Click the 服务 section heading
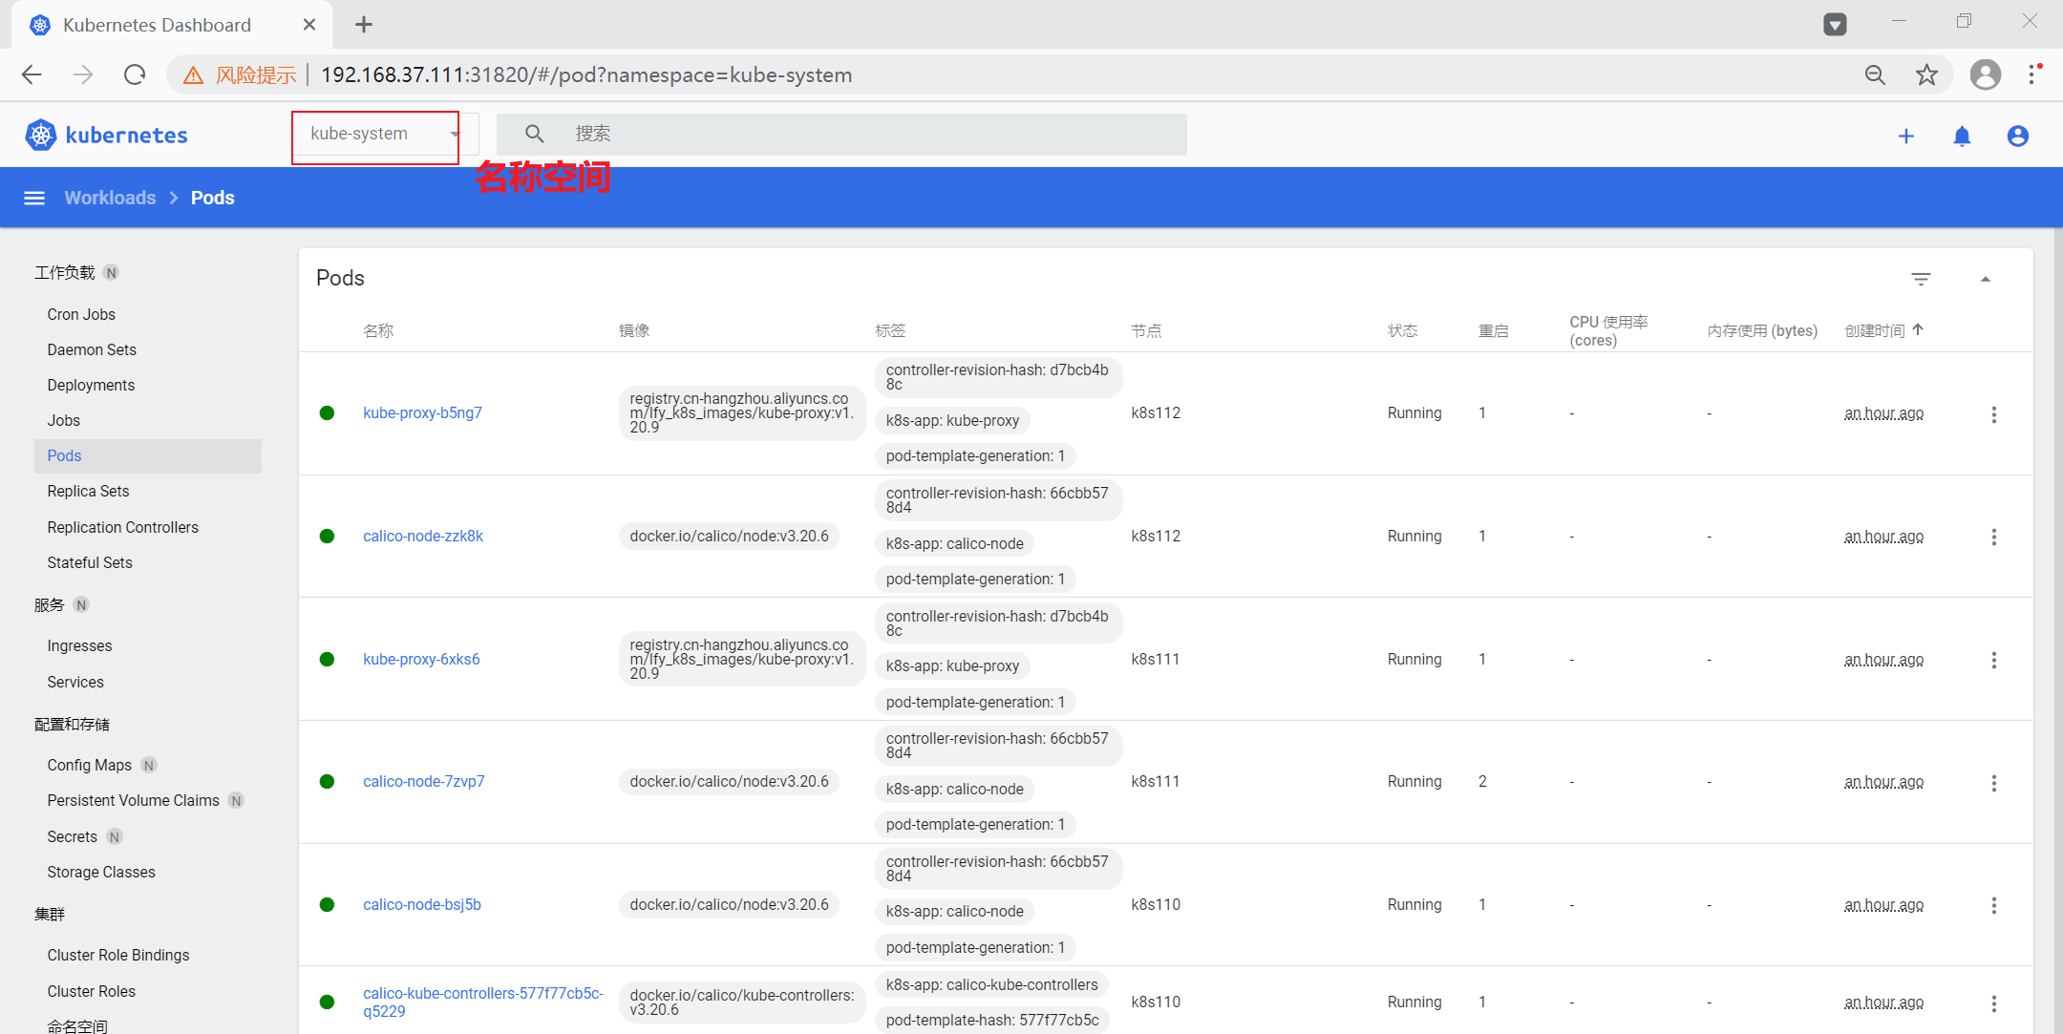2063x1034 pixels. coord(49,604)
